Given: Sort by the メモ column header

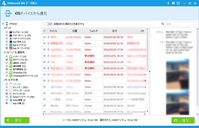Looking at the screenshot, I should 142,31.
